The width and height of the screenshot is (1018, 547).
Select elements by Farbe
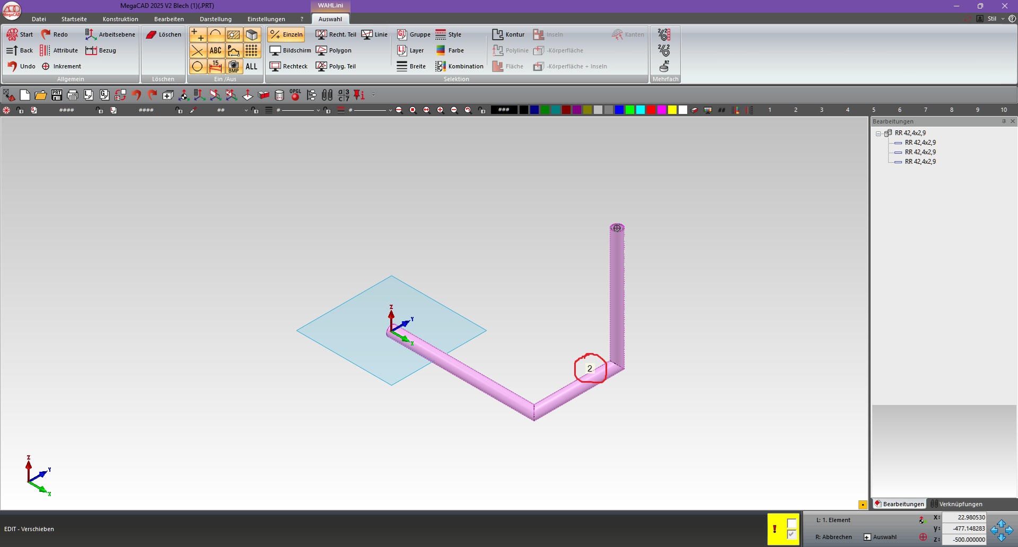pos(450,50)
